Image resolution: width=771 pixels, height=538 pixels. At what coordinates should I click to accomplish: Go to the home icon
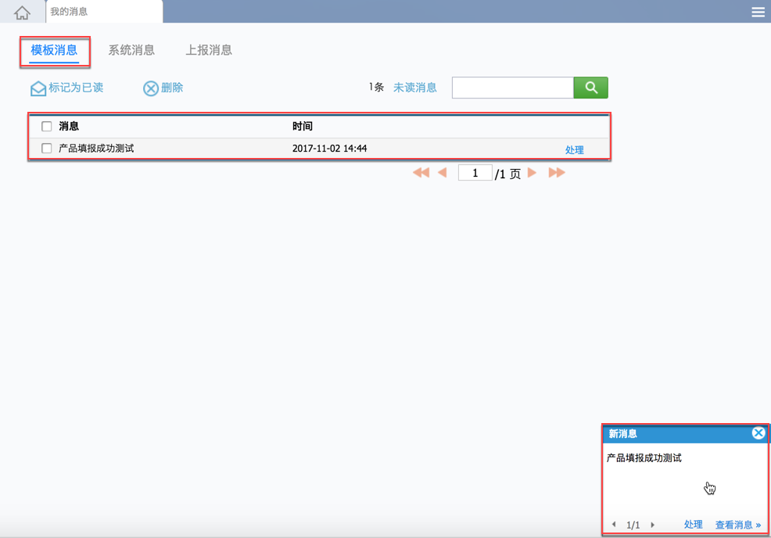[22, 13]
